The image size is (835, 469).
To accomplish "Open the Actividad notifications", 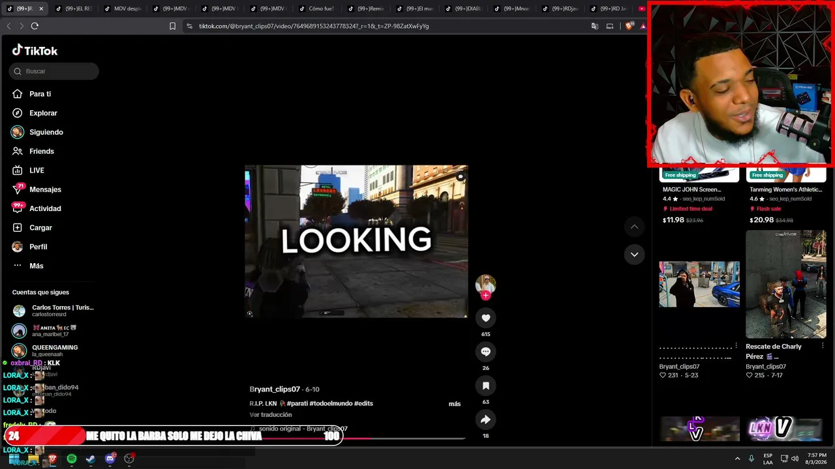I will point(45,208).
